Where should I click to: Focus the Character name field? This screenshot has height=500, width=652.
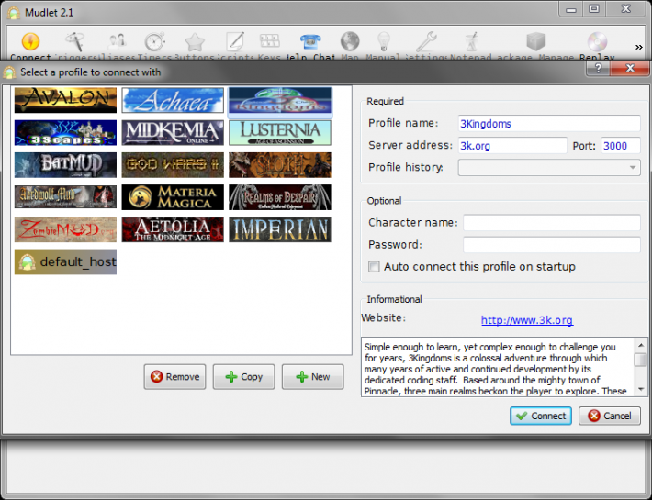(x=551, y=223)
